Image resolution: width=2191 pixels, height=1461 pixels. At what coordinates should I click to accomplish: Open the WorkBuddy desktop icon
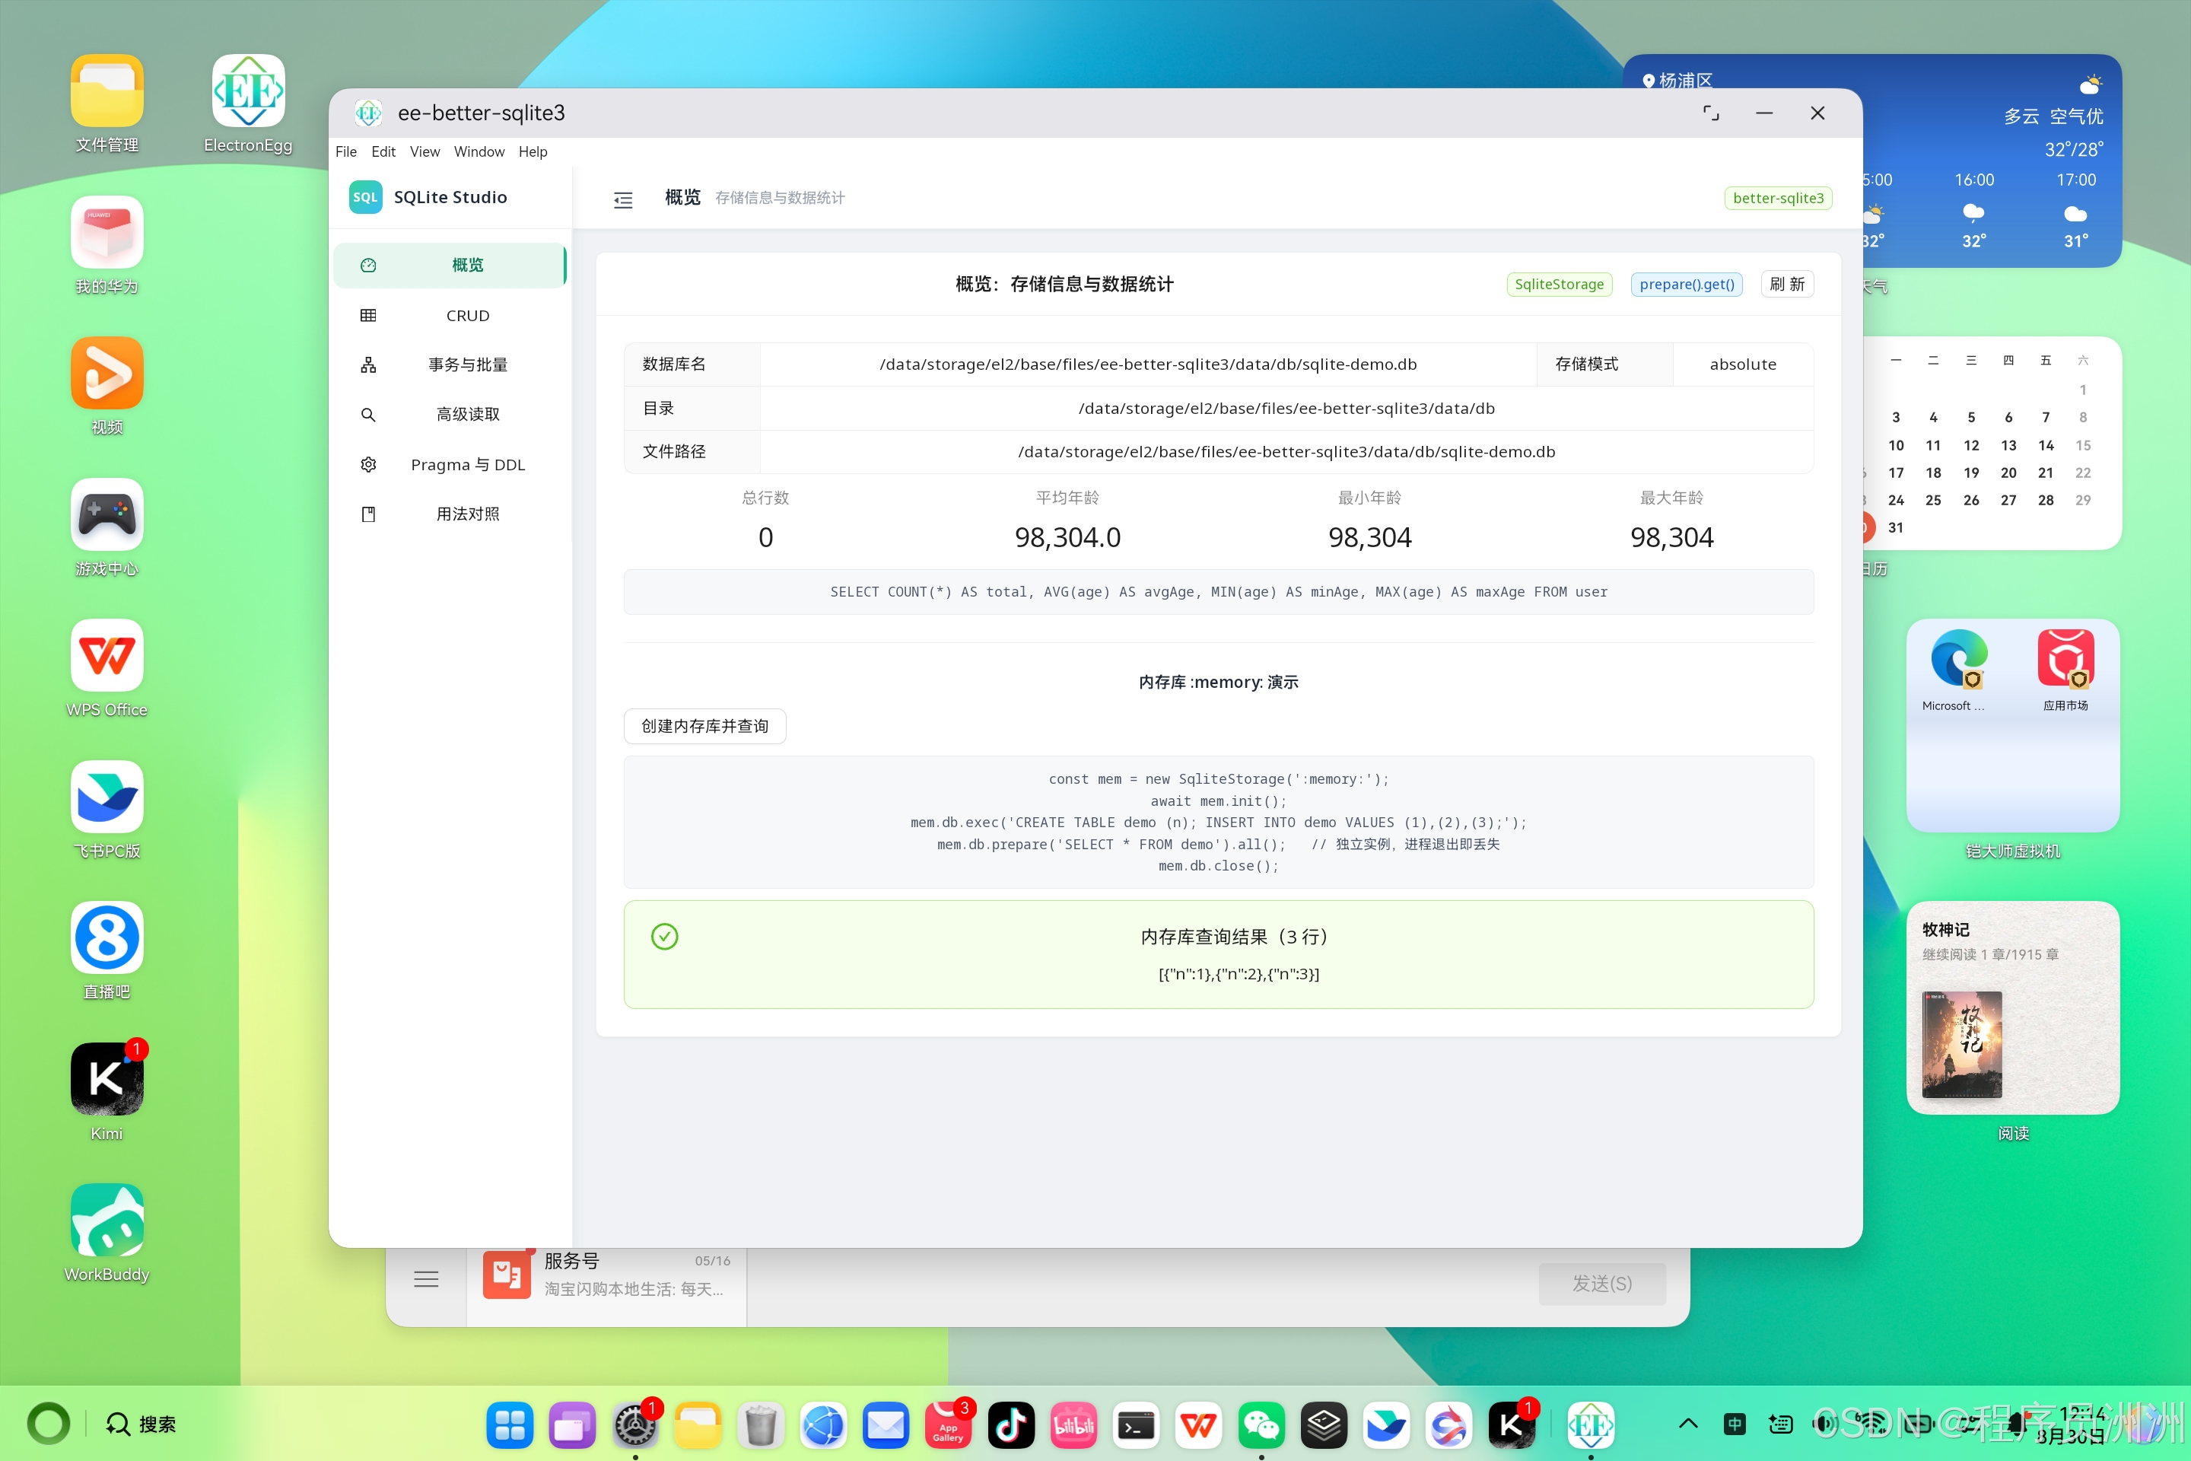click(x=107, y=1220)
